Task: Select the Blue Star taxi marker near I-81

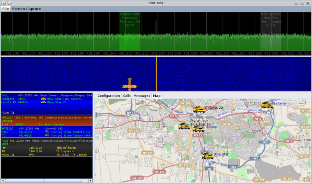Action: pos(207,155)
